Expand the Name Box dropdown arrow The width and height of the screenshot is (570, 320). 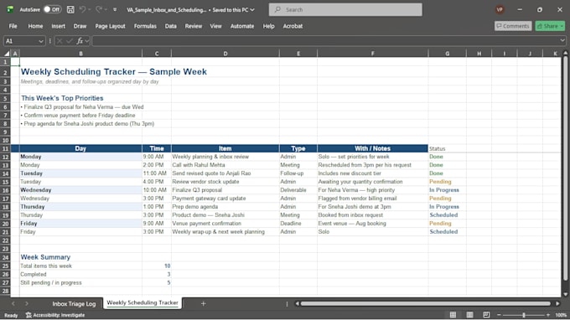pyautogui.click(x=41, y=41)
